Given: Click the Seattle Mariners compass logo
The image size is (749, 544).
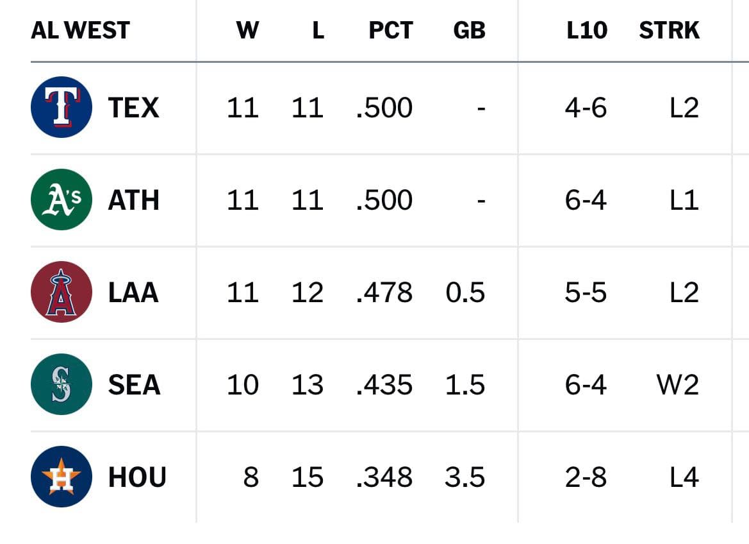Looking at the screenshot, I should pos(61,384).
